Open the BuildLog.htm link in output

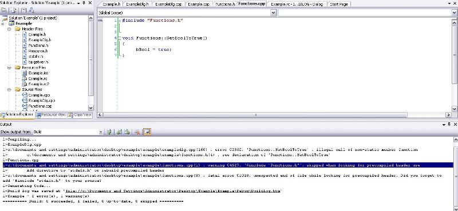tap(173, 191)
